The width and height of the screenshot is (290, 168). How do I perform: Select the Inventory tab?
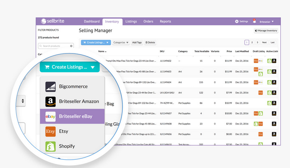click(112, 22)
